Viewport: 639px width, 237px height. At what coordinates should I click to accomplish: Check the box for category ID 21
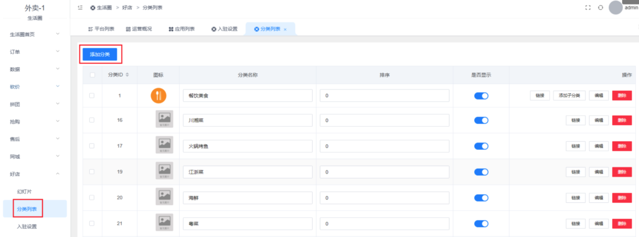click(x=92, y=223)
